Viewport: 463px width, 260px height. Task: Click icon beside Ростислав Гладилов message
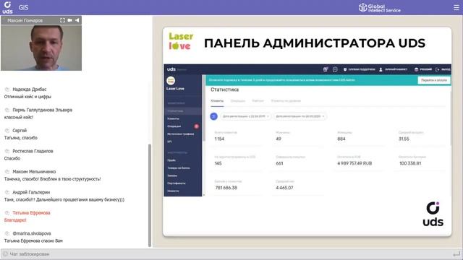click(7, 151)
